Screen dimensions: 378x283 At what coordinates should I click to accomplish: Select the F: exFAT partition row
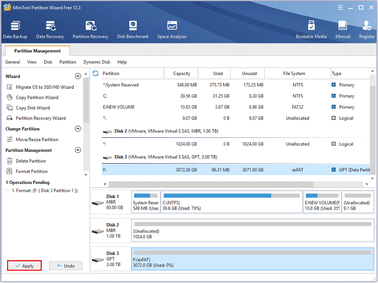[x=236, y=169]
